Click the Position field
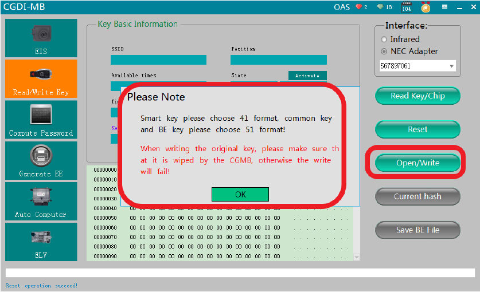480x292 pixels. [x=279, y=60]
